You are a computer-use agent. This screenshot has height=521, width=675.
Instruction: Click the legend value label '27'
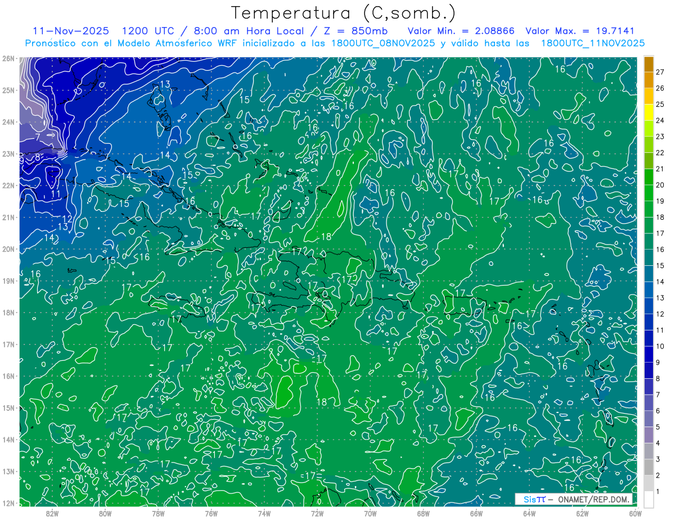pyautogui.click(x=660, y=72)
